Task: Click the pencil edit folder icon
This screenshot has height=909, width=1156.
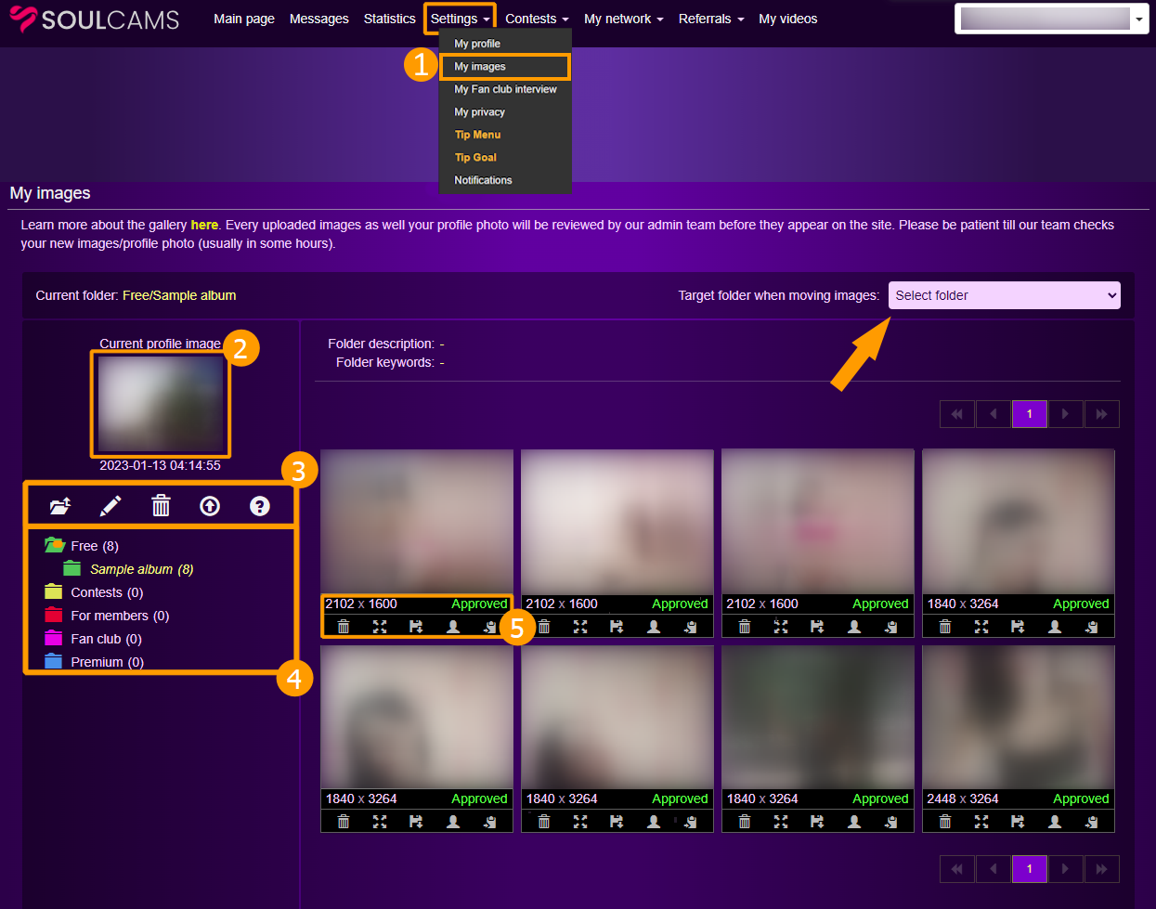Action: click(110, 506)
